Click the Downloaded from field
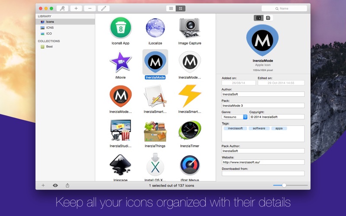The image size is (346, 216). (263, 174)
